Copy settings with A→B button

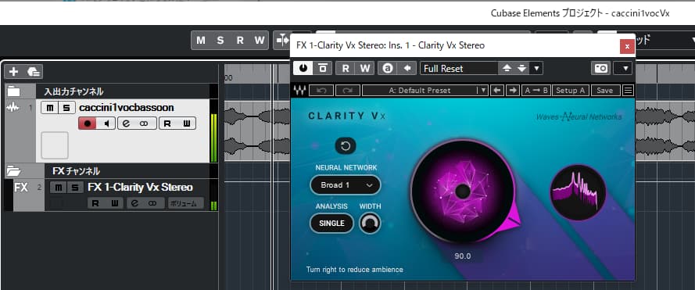(x=536, y=91)
